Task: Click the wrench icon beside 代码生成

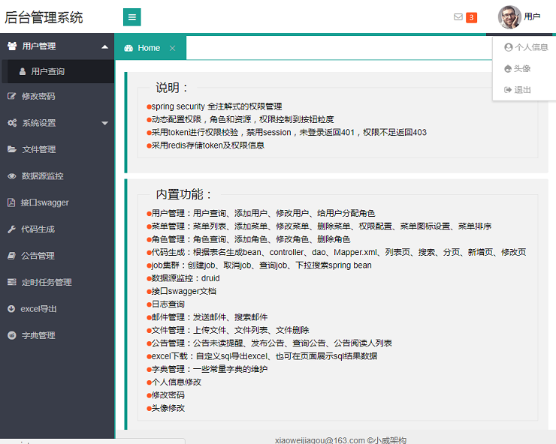Action: [x=11, y=229]
